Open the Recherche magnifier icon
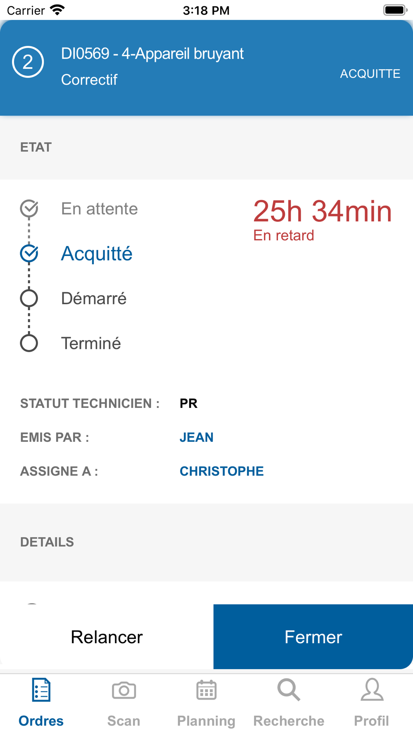 click(x=288, y=690)
